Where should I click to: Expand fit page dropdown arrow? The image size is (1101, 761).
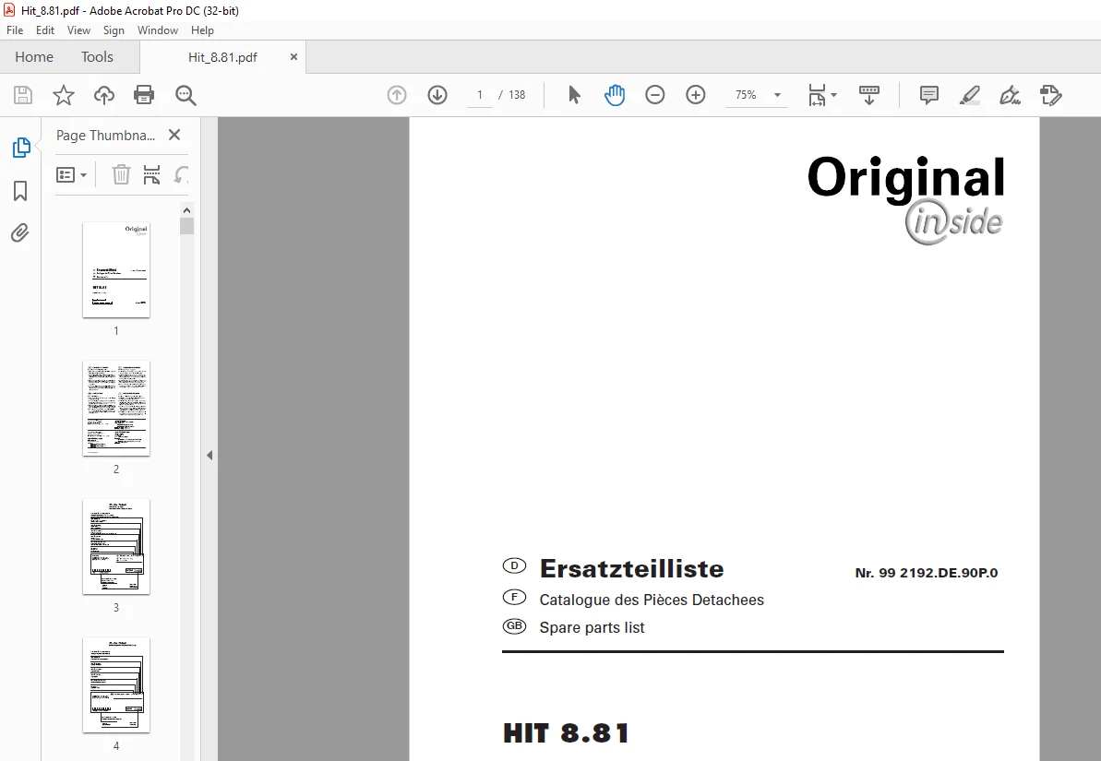(833, 95)
